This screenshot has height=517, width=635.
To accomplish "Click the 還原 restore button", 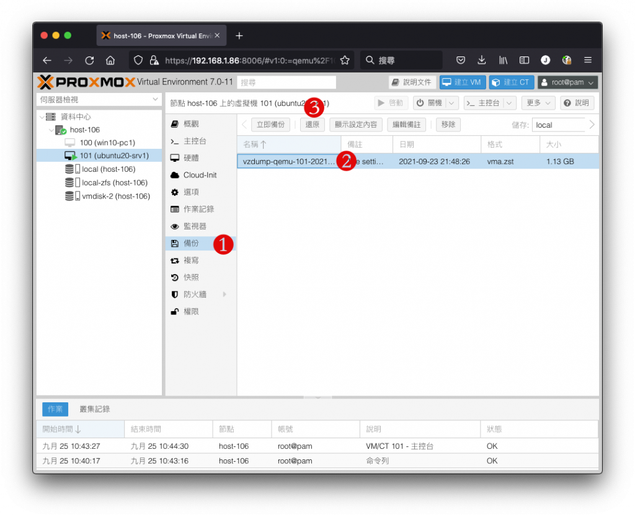I will click(x=313, y=125).
